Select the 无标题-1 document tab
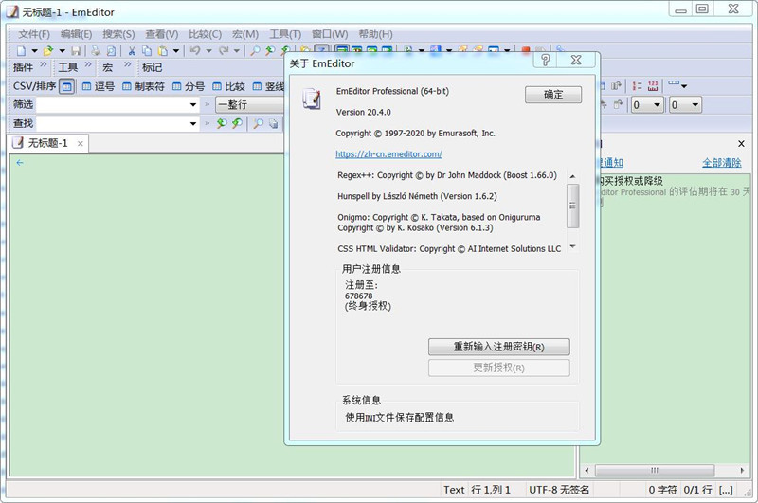Screen dimensions: 758x503 [x=47, y=143]
